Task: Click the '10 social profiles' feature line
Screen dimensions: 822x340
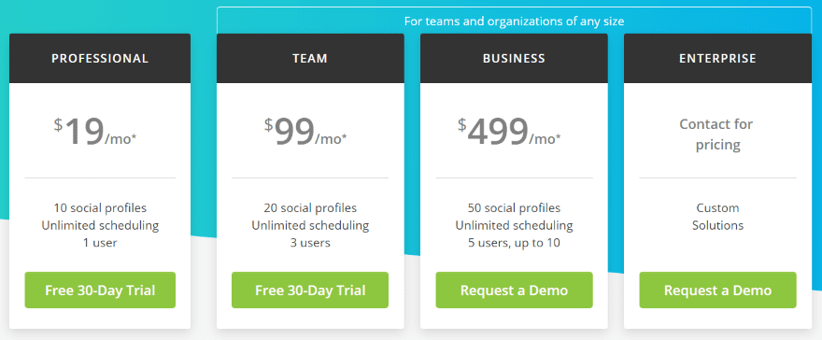Action: coord(100,208)
